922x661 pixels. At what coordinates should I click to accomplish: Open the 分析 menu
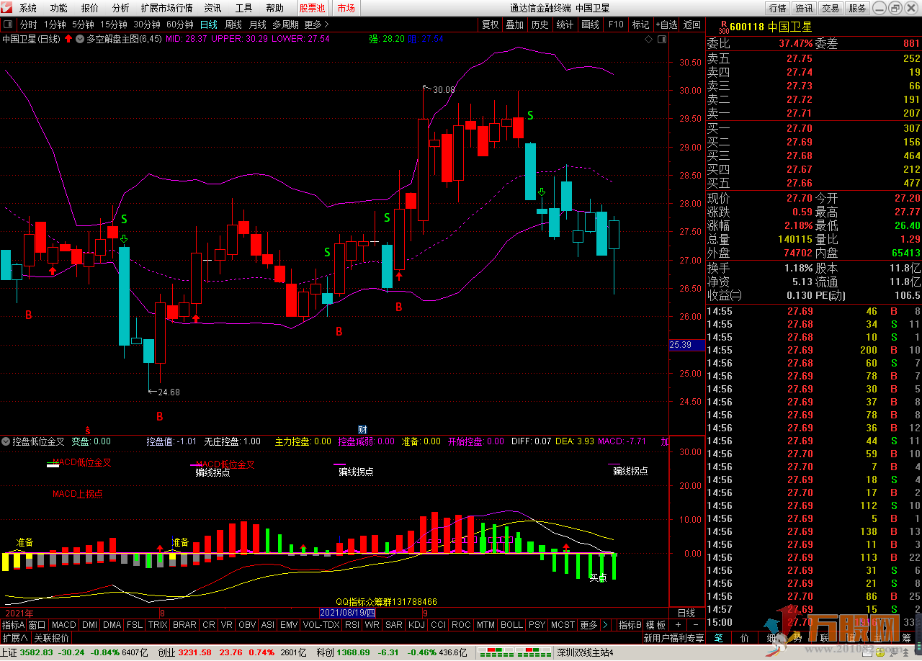(120, 8)
